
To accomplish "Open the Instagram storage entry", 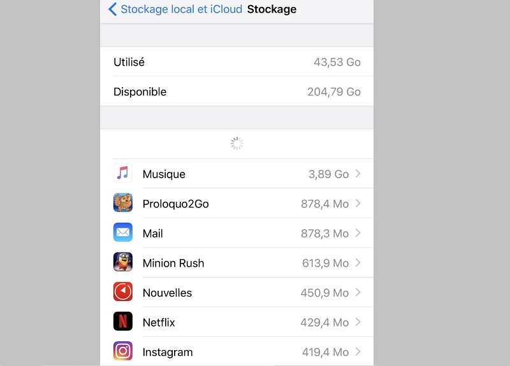I will tap(237, 352).
